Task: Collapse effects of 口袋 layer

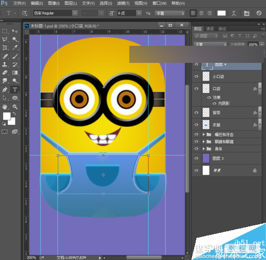Action: (260, 88)
